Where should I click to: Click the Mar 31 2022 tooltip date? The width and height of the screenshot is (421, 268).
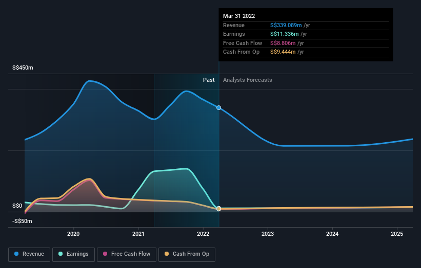coord(239,16)
